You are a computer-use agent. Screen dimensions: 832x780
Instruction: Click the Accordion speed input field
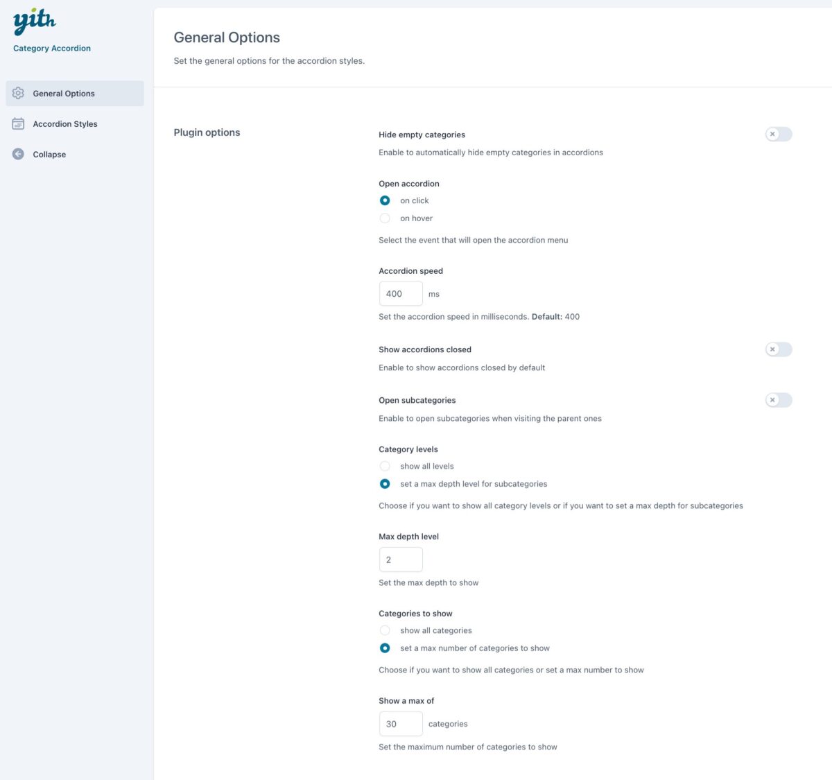401,294
